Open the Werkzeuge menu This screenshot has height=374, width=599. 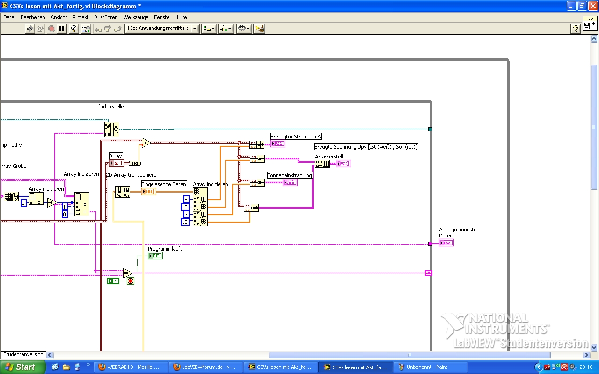click(x=136, y=17)
